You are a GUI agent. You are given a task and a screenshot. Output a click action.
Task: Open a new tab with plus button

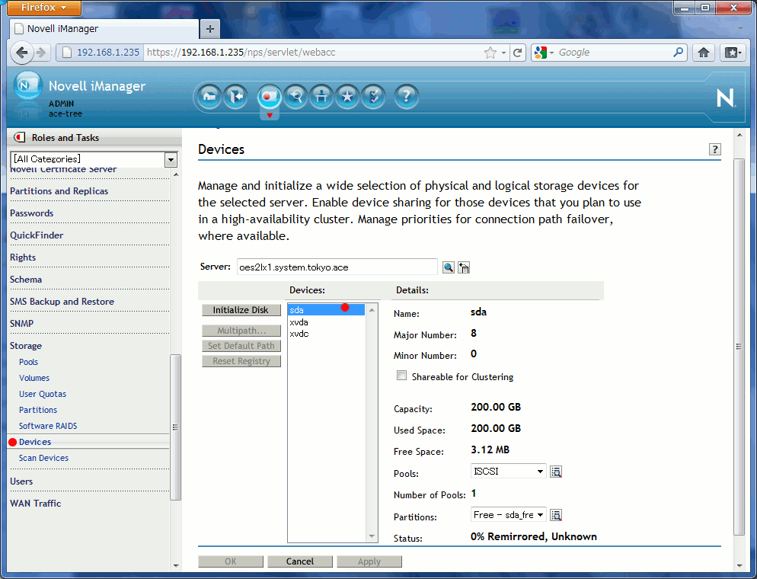click(210, 29)
